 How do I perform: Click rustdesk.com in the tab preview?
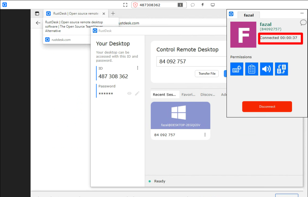click(x=61, y=40)
